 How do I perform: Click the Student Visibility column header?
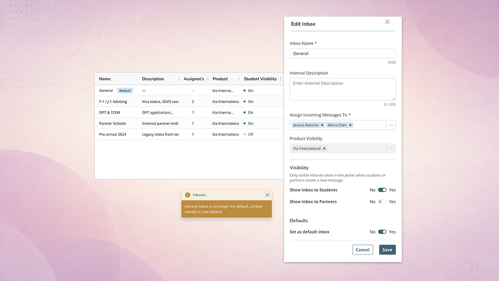[x=260, y=79]
